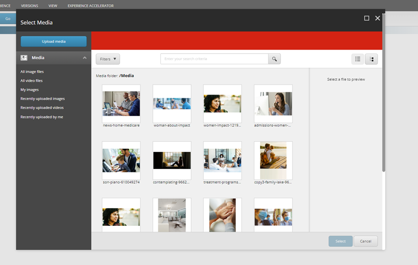This screenshot has height=265, width=418.
Task: Click the Go button behind dialog
Action: [x=8, y=19]
